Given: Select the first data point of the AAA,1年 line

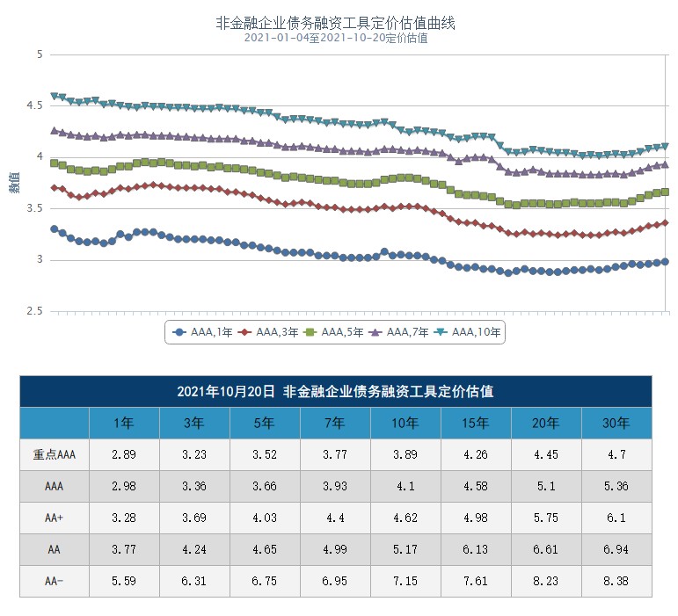Looking at the screenshot, I should (x=55, y=229).
